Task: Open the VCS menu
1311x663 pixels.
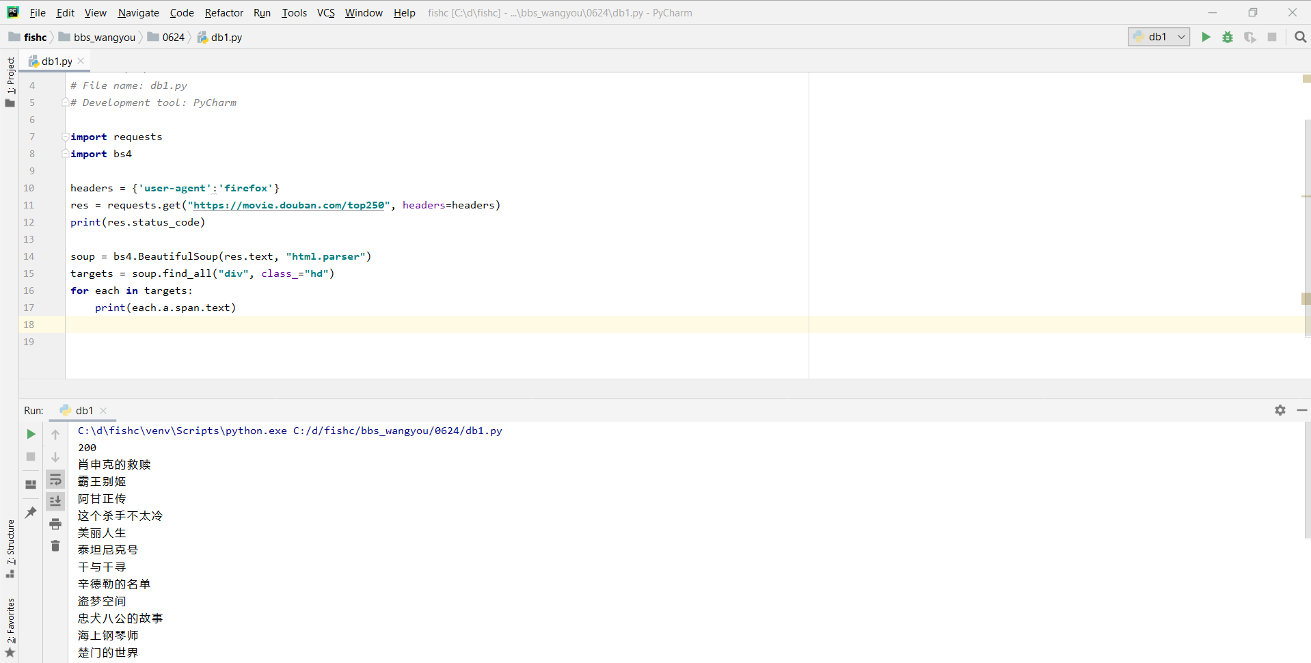Action: click(326, 12)
